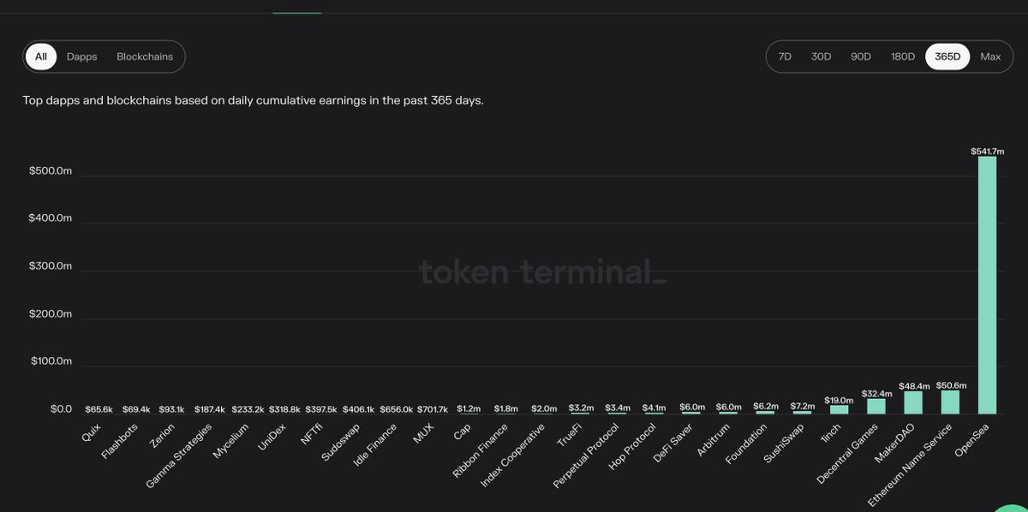Click the Ethereum Name Service bar
Image resolution: width=1028 pixels, height=512 pixels.
coord(950,402)
